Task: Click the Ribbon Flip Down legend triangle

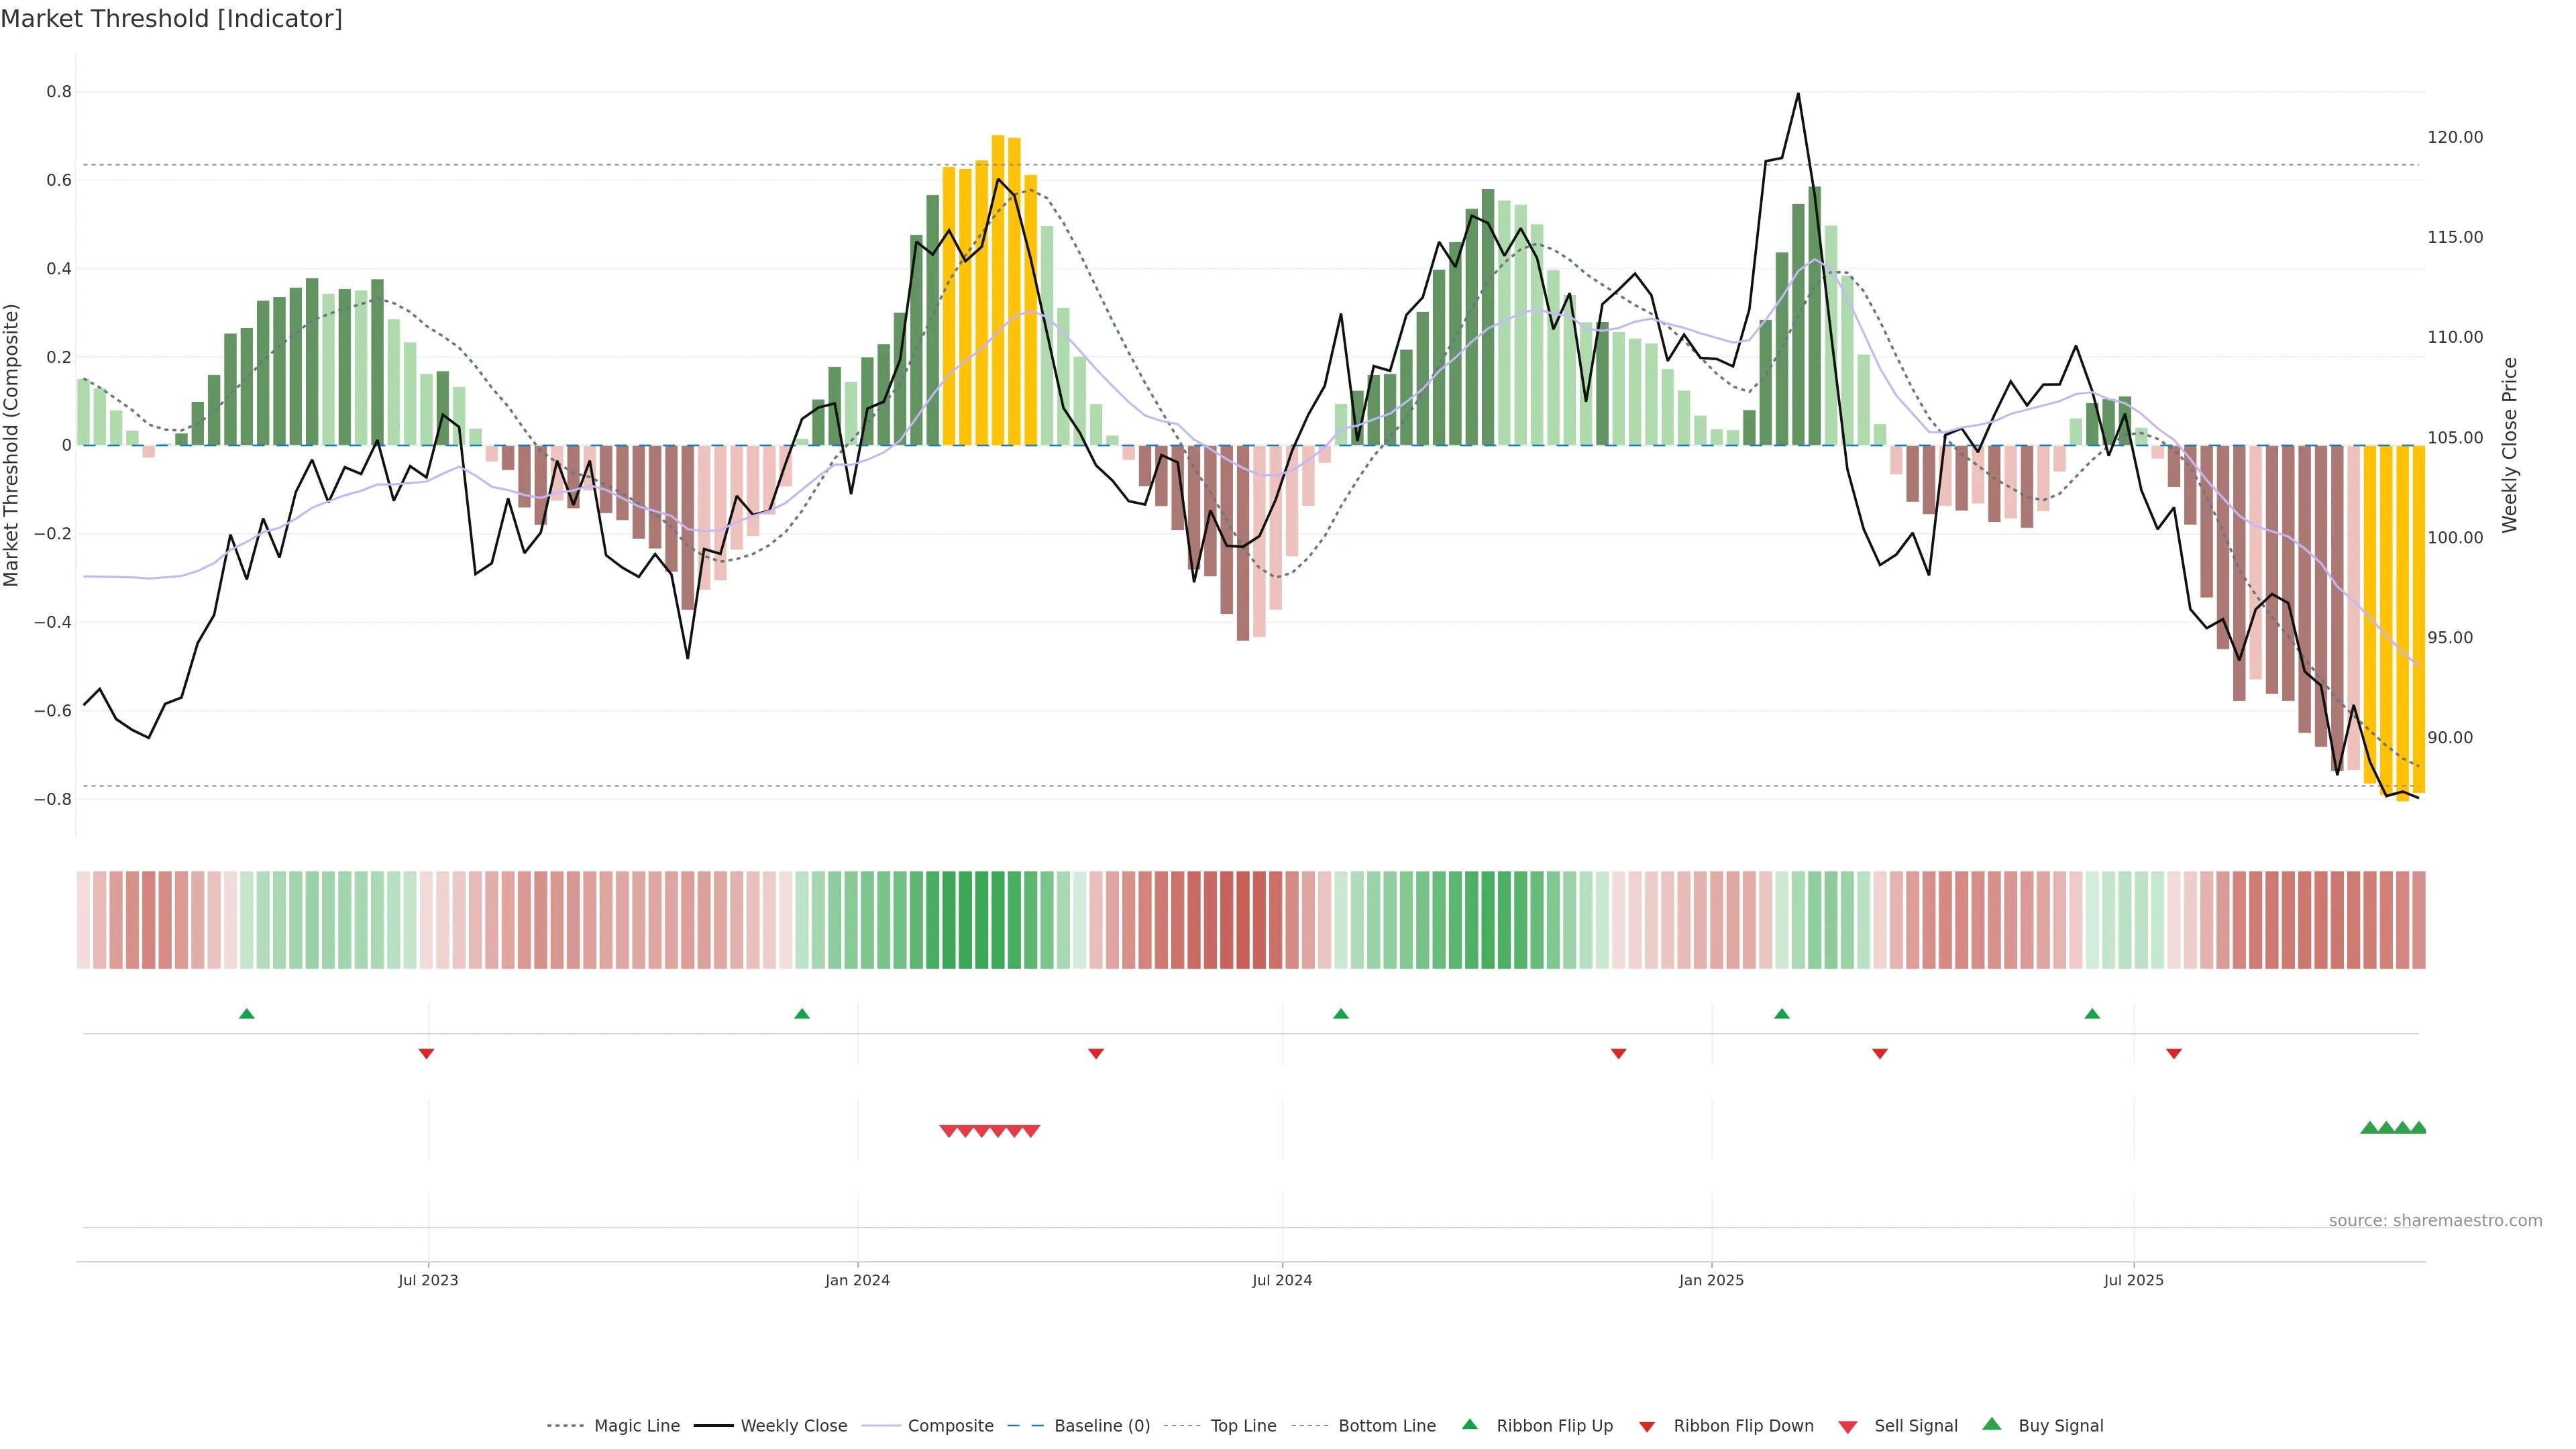Action: coord(1646,1426)
